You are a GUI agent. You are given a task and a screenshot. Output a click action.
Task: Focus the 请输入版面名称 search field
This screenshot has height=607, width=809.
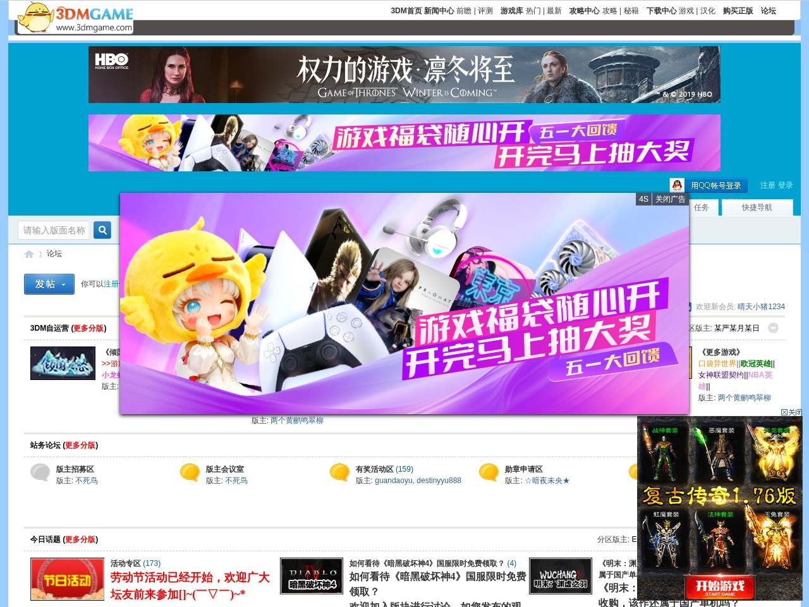[x=54, y=230]
